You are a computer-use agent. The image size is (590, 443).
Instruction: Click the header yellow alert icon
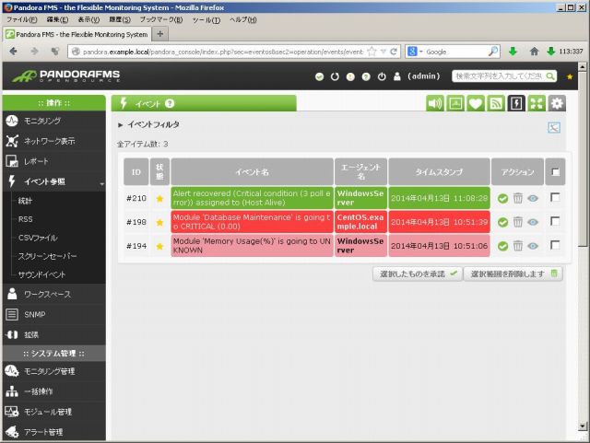pyautogui.click(x=350, y=76)
